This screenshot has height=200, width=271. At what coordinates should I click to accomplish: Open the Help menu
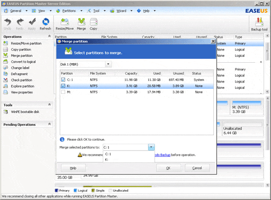tap(146, 11)
